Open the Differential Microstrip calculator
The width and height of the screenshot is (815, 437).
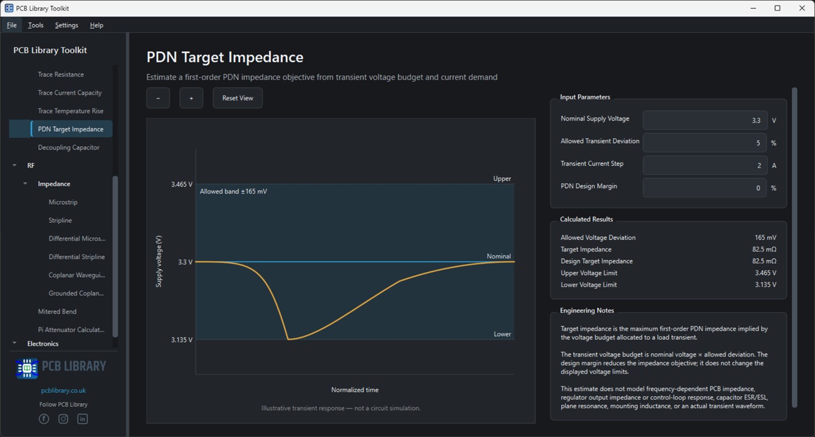[77, 238]
